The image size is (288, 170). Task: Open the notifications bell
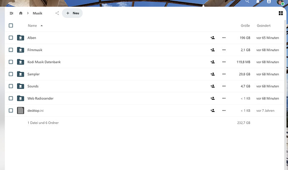pos(258,2)
